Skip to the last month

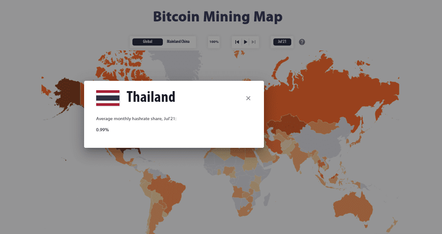point(253,42)
